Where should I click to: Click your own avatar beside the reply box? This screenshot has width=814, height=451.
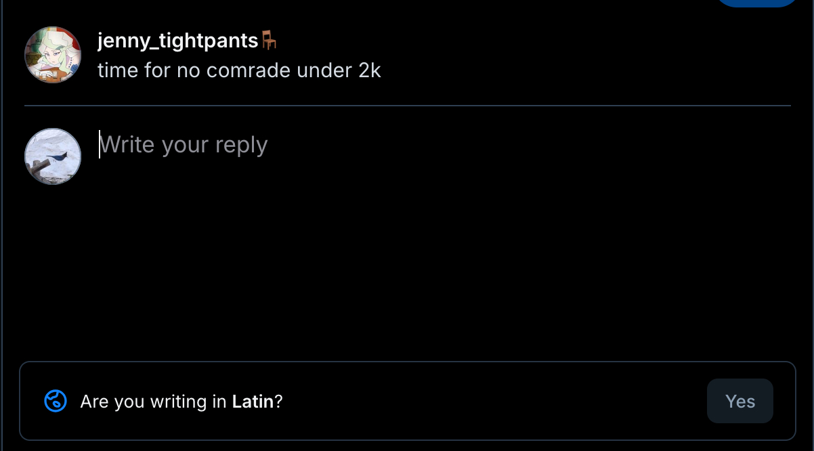click(x=53, y=156)
